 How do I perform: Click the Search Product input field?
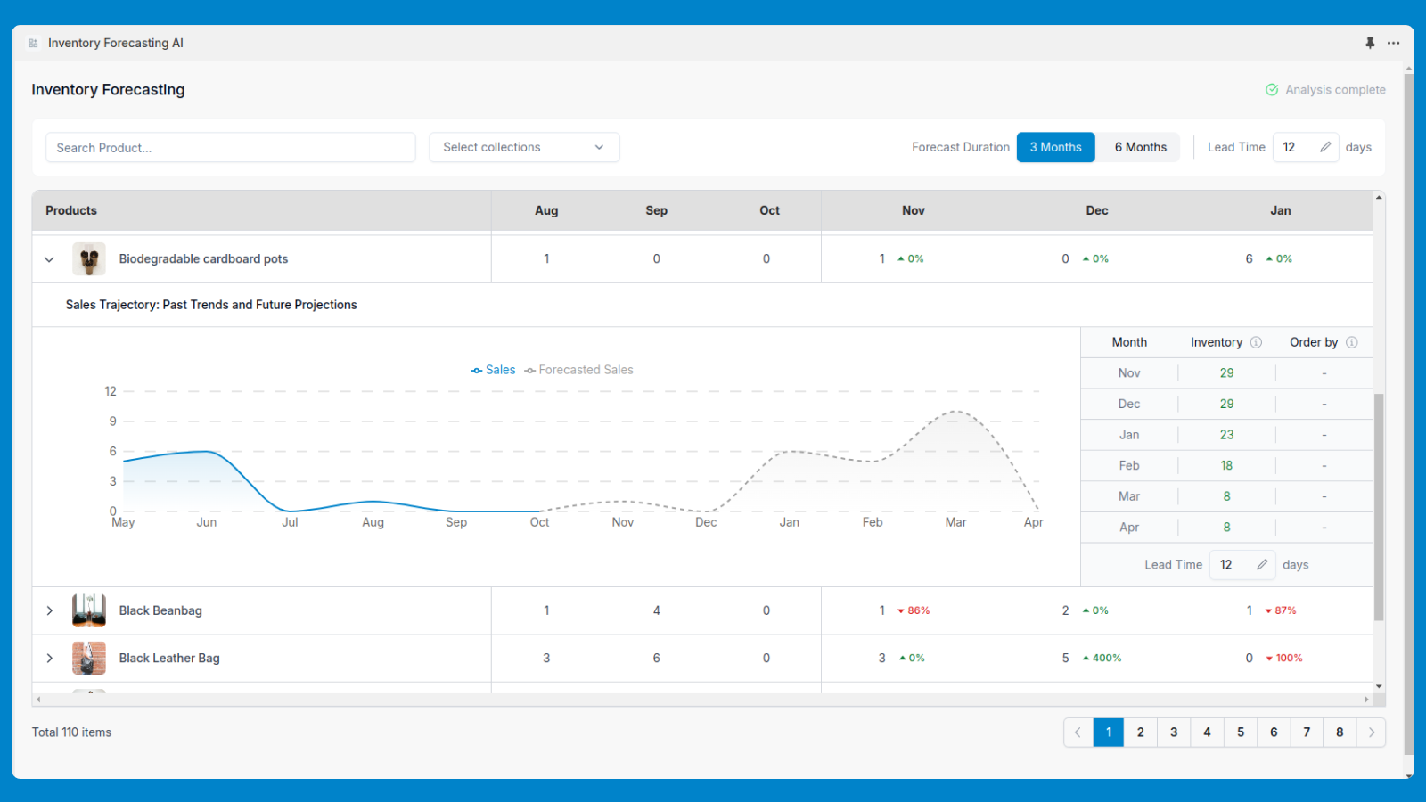230,148
